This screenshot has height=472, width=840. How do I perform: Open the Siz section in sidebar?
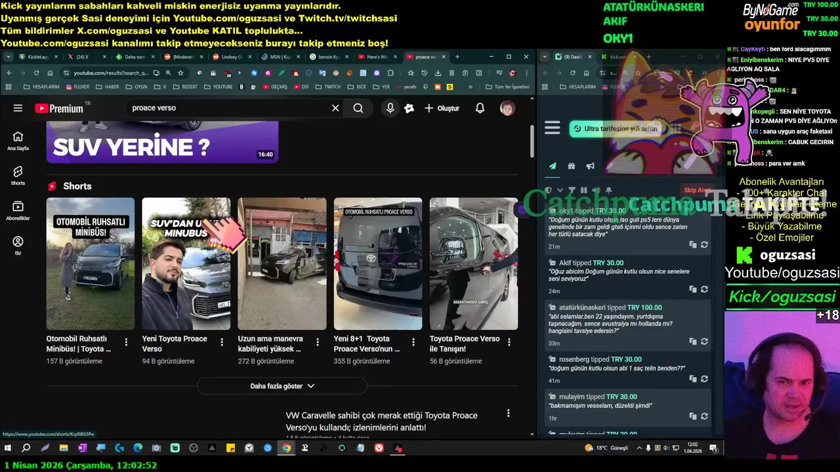click(18, 245)
